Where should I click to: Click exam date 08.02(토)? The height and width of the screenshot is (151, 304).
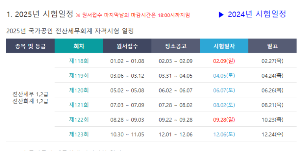tap(224, 105)
